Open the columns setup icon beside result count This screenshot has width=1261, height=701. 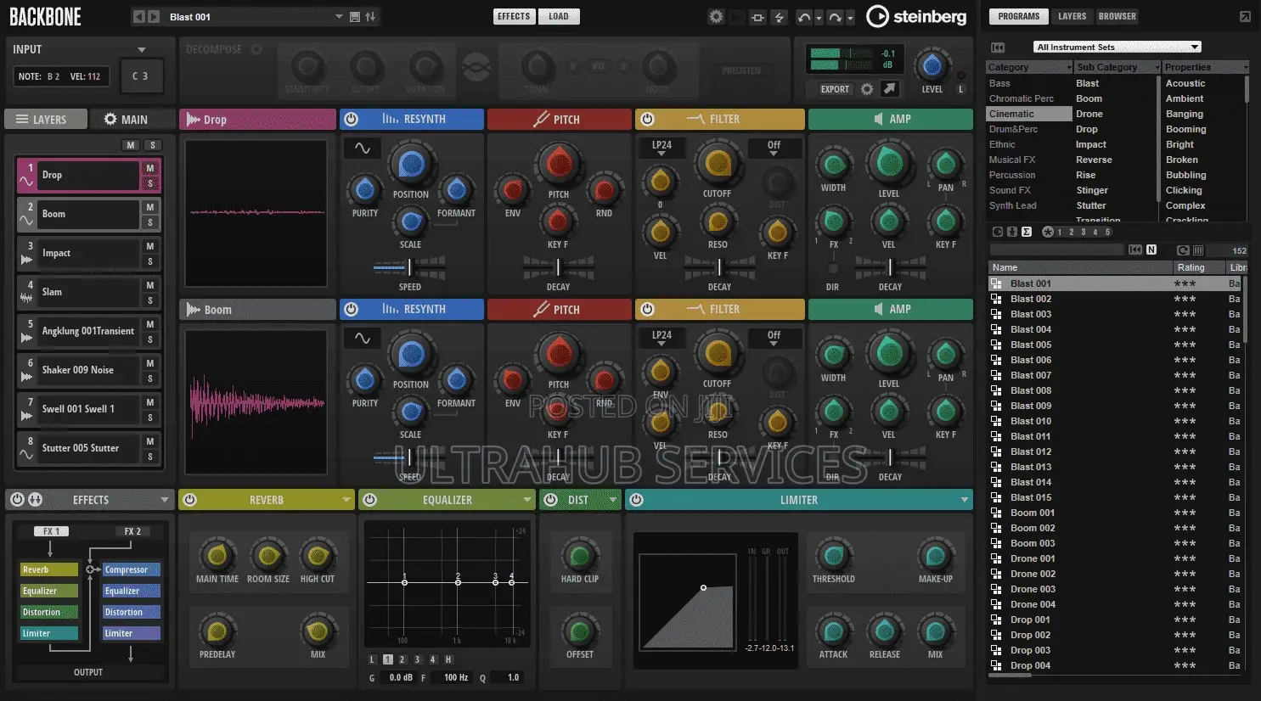(1198, 250)
